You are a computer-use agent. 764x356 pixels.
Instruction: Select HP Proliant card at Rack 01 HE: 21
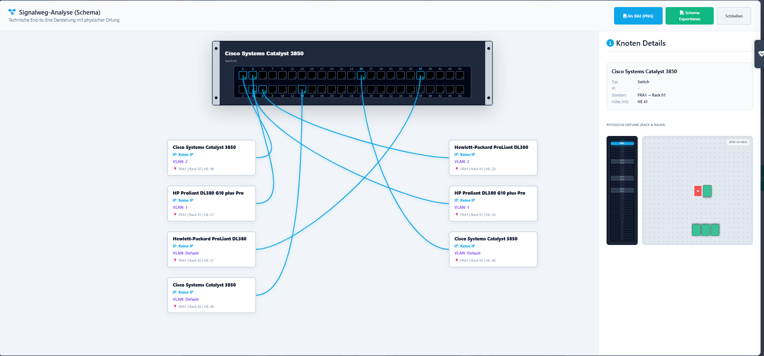point(211,203)
